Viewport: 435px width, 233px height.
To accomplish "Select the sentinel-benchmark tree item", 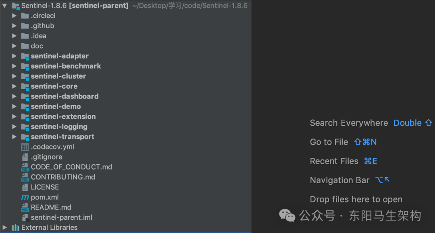I will coord(66,66).
